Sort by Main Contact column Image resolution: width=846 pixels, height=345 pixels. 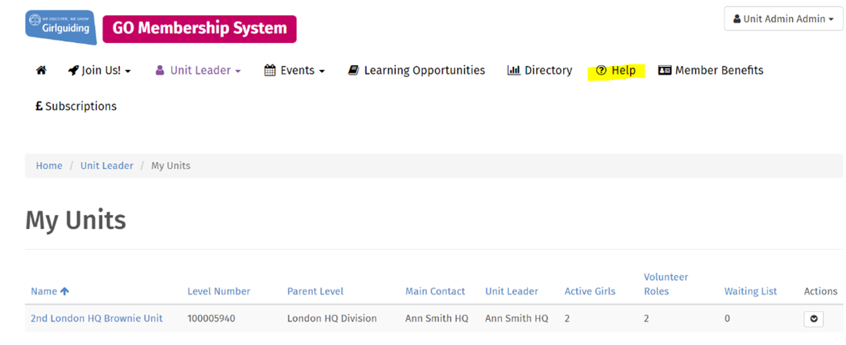pos(435,291)
